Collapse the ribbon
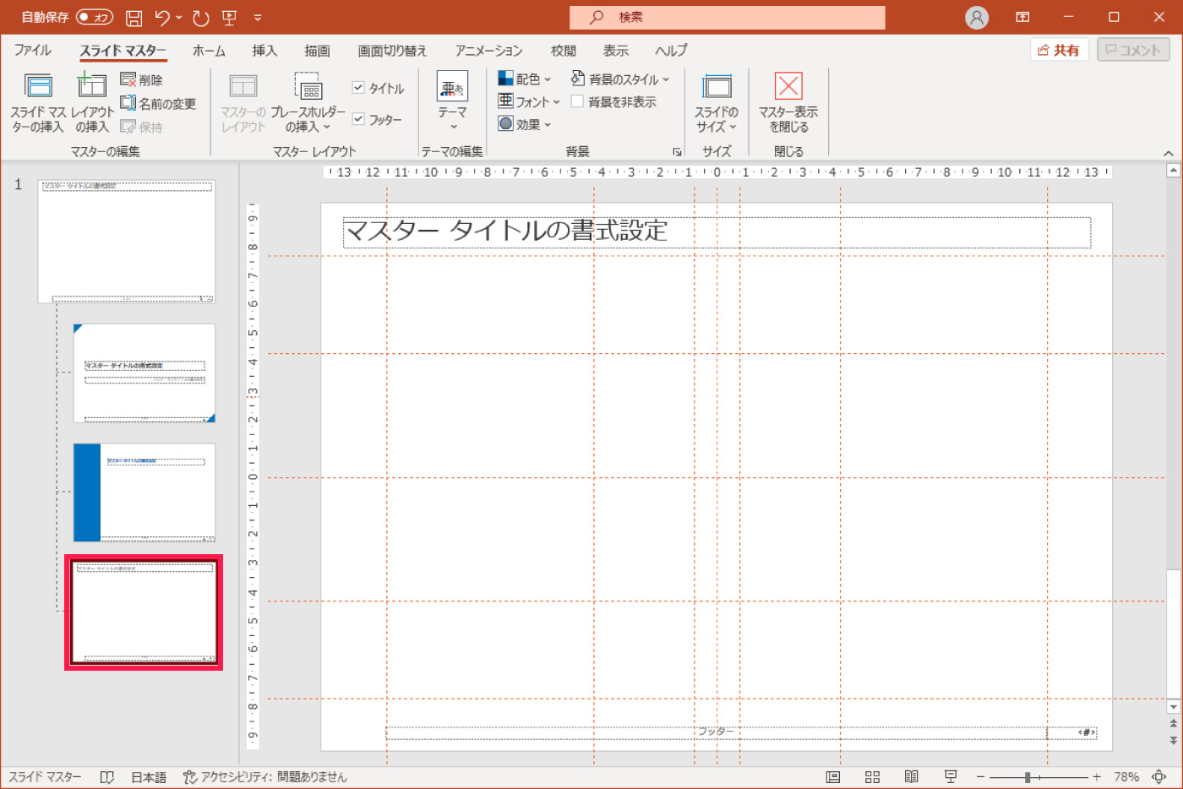Screen dimensions: 1183x789 (x=1169, y=153)
